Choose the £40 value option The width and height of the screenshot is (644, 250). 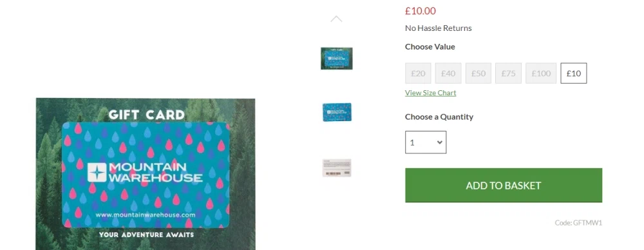coord(448,73)
